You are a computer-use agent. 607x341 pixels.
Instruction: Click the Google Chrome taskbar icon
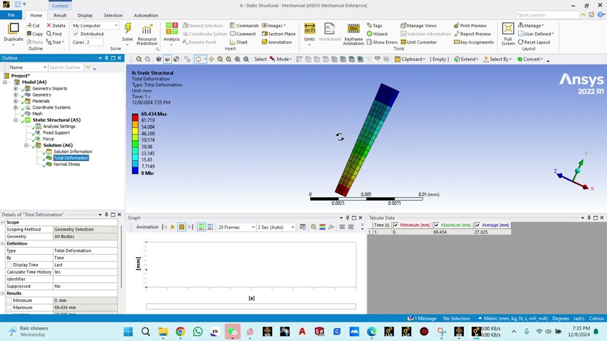tap(180, 332)
